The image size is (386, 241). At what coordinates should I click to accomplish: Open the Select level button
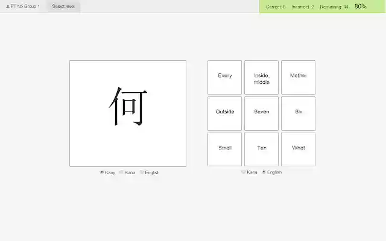coord(63,6)
